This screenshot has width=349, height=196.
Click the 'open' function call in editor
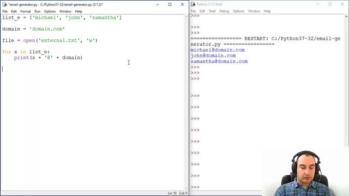click(29, 40)
